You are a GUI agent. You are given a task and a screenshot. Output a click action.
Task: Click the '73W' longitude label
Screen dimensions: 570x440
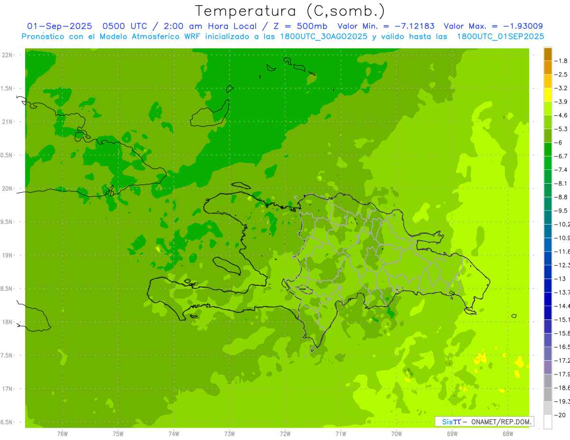coord(229,434)
